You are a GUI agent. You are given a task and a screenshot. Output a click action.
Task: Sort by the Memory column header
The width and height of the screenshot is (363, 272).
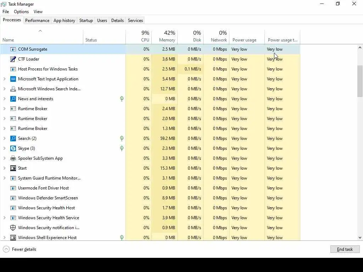point(164,37)
